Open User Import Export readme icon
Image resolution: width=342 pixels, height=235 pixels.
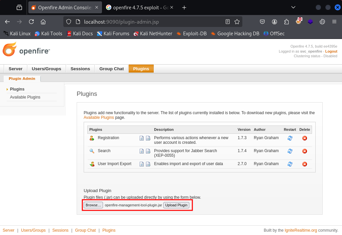pos(142,164)
